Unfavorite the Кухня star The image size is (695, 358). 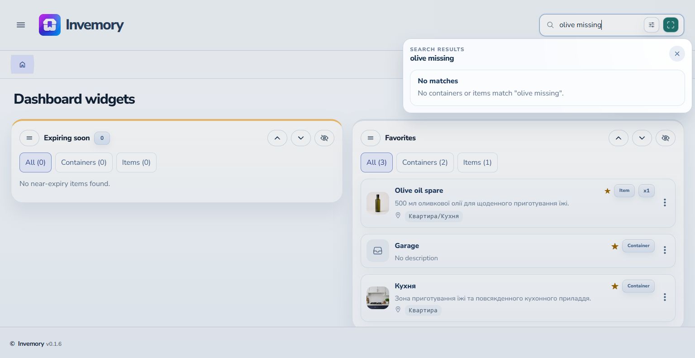[614, 286]
